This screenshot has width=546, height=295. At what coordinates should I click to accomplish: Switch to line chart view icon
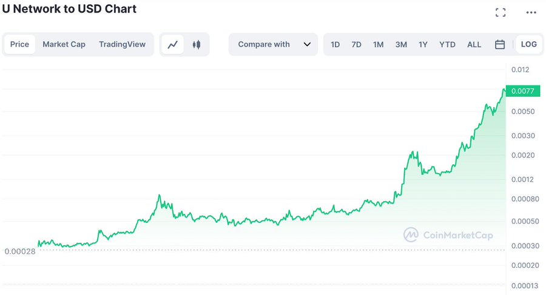[x=172, y=45]
